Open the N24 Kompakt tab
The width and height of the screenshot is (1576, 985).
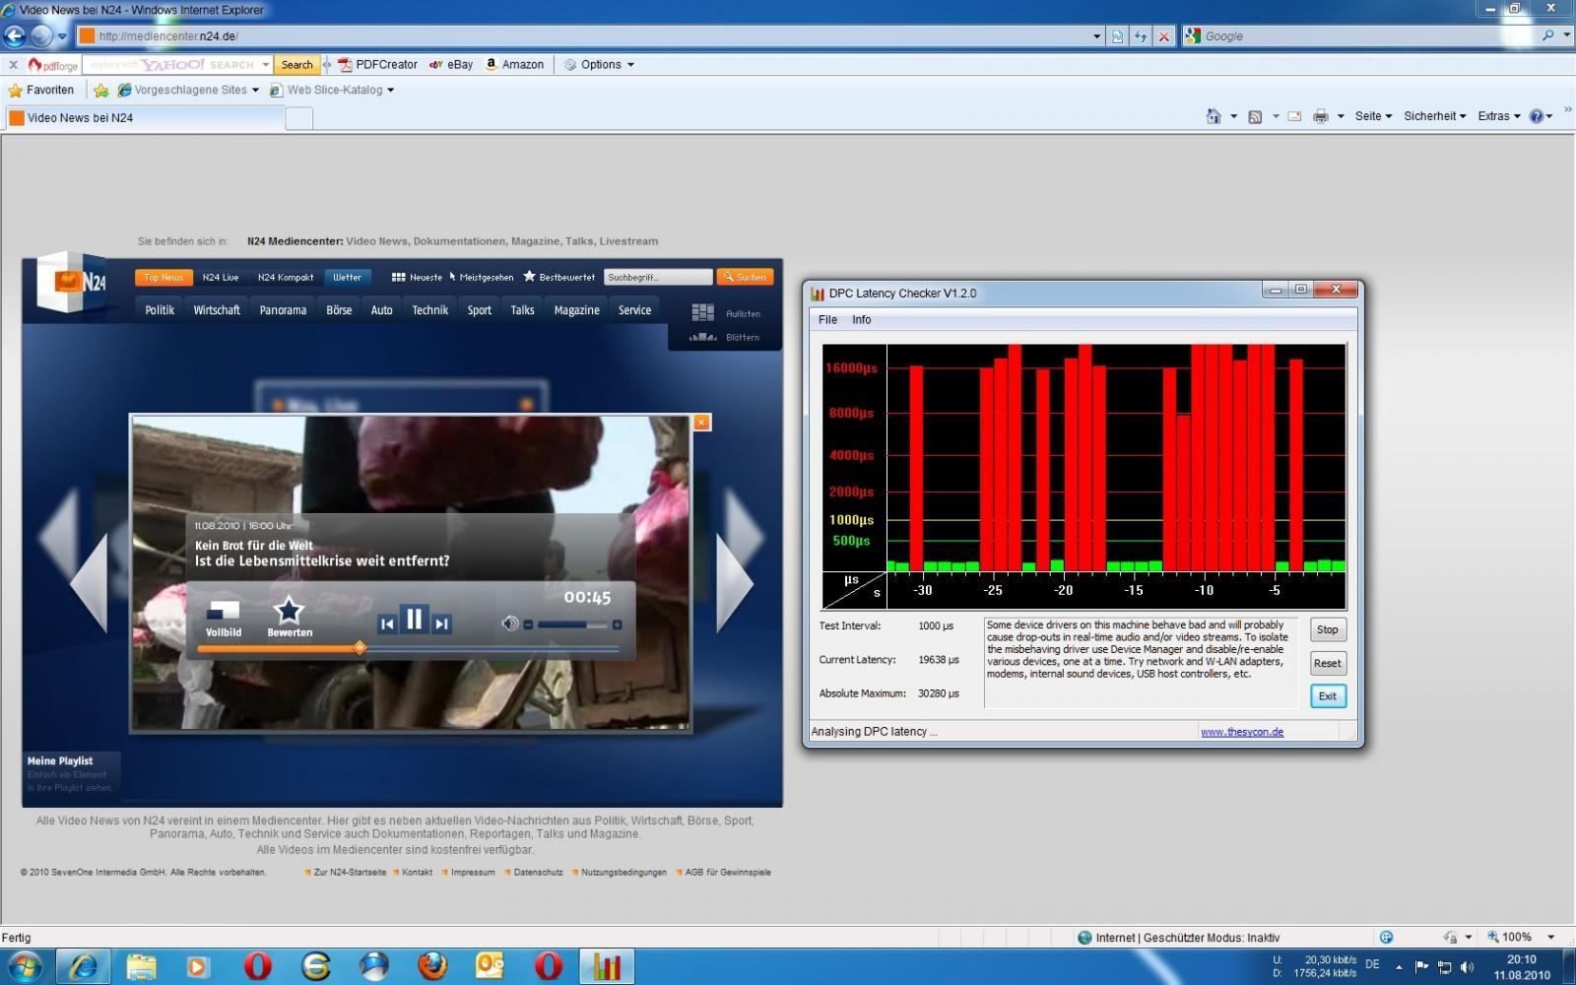[286, 278]
